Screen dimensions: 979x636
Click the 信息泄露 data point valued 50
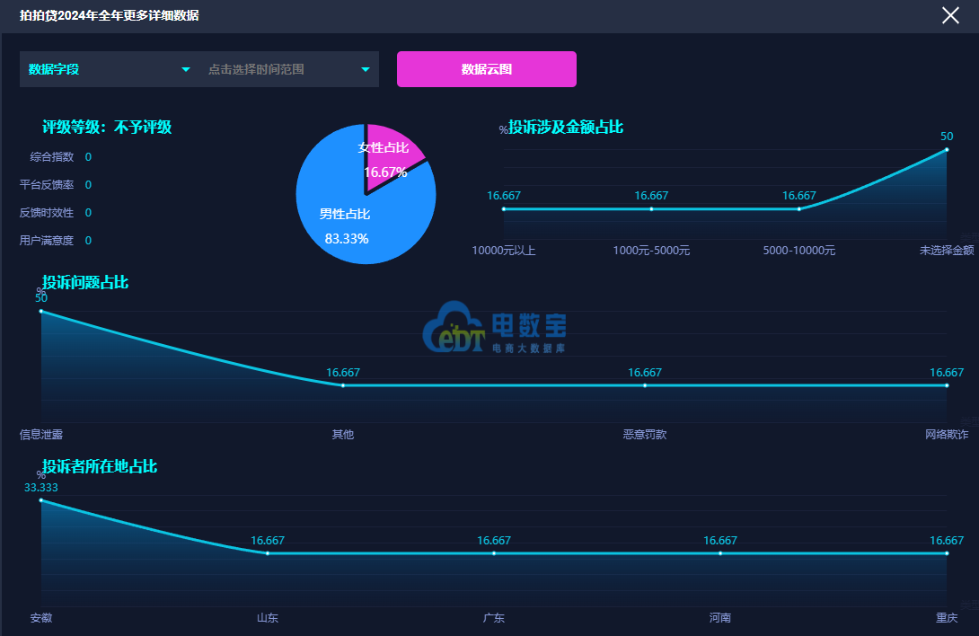(x=41, y=311)
